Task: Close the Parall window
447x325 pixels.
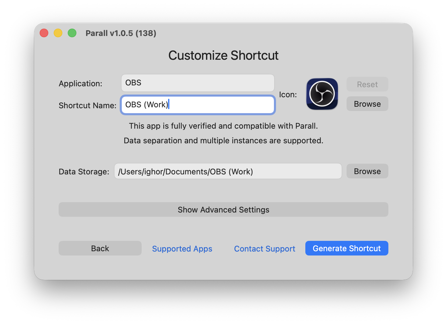Action: [x=44, y=33]
